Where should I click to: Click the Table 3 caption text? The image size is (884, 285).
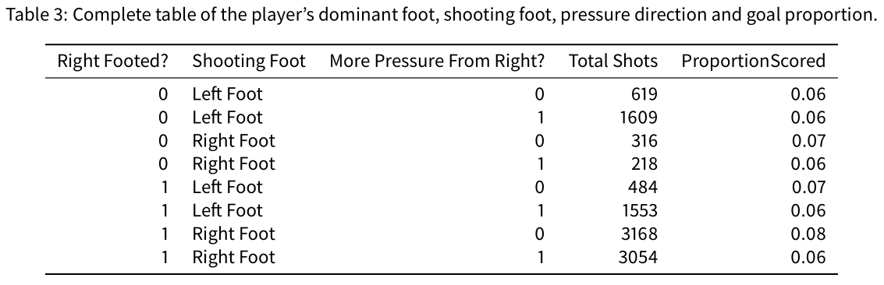pos(442,15)
